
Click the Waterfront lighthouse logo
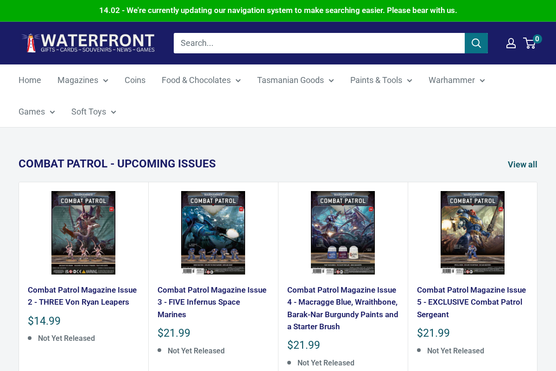[88, 43]
